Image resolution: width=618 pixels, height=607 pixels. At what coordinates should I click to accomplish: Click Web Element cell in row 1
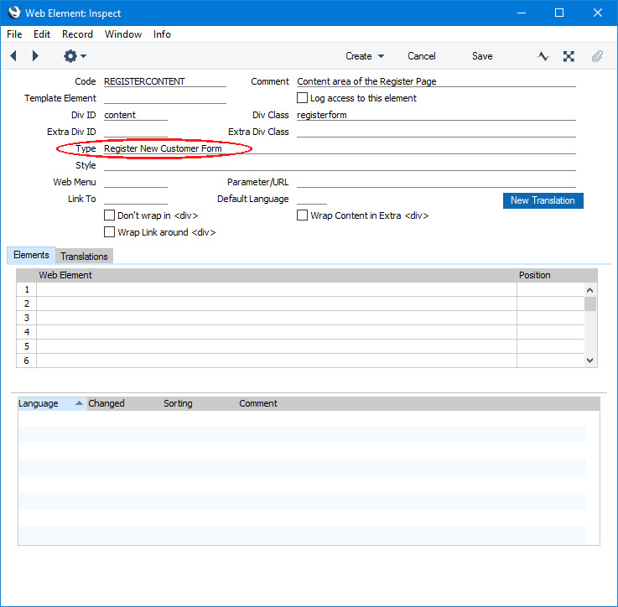pyautogui.click(x=276, y=289)
